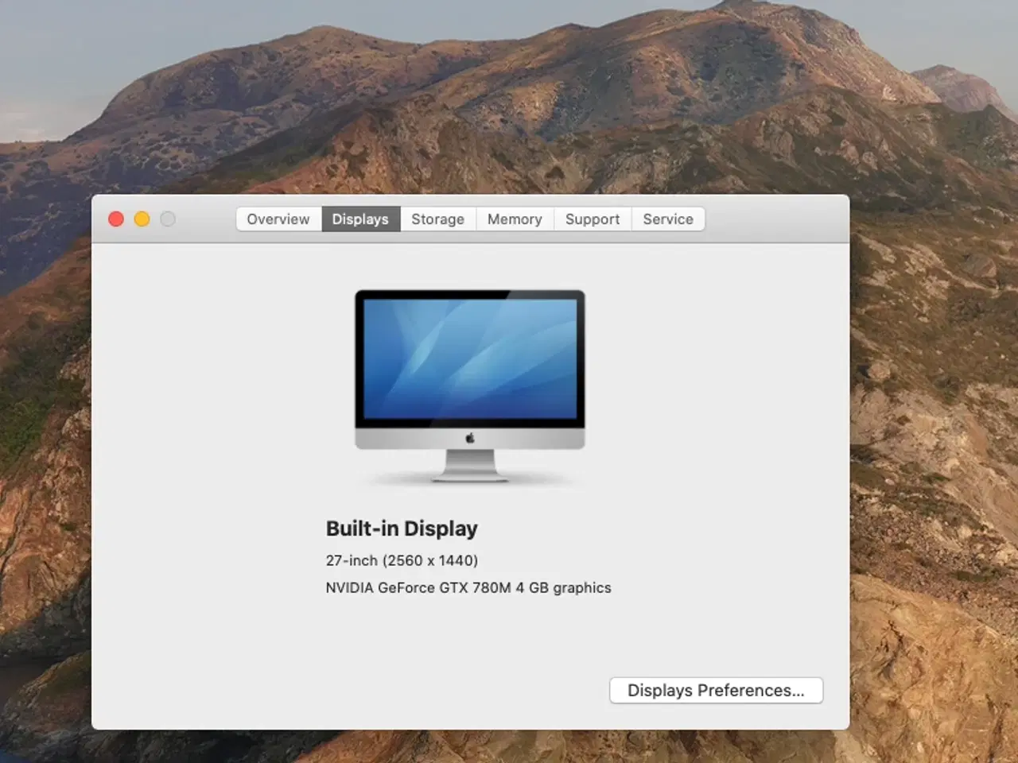Open Displays Preferences
The height and width of the screenshot is (763, 1018).
coord(715,690)
